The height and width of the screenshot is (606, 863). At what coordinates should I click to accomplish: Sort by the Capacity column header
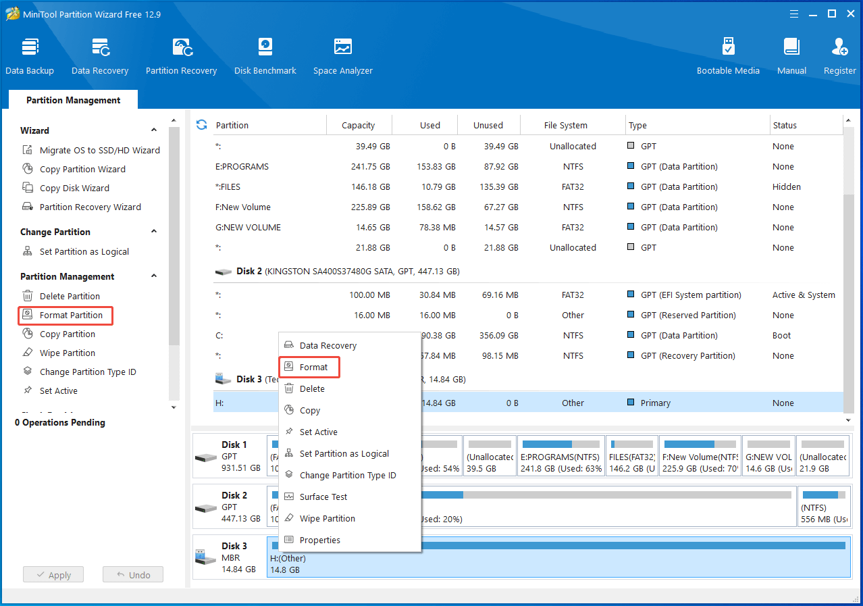click(x=359, y=125)
